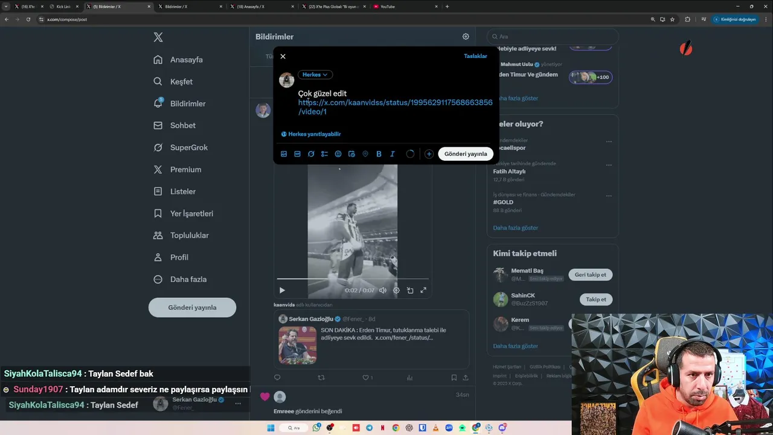Open SuperGrok in sidebar
Viewport: 773px width, 435px height.
[x=181, y=147]
